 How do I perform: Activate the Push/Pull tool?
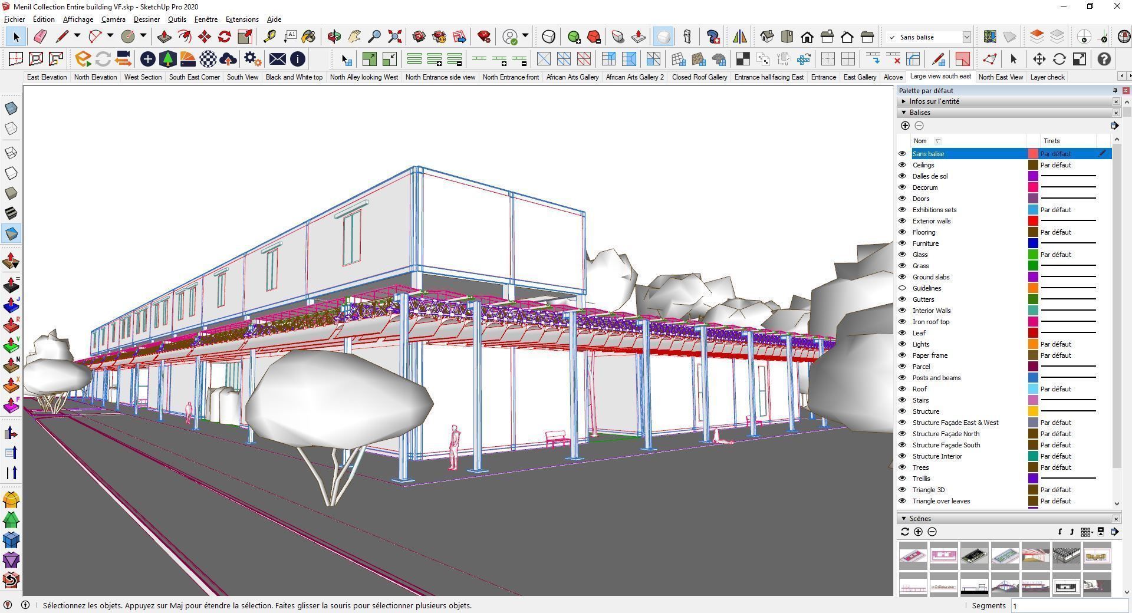click(x=164, y=37)
